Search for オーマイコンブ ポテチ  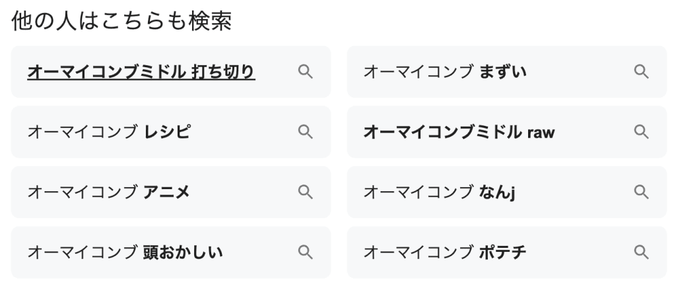pyautogui.click(x=445, y=252)
